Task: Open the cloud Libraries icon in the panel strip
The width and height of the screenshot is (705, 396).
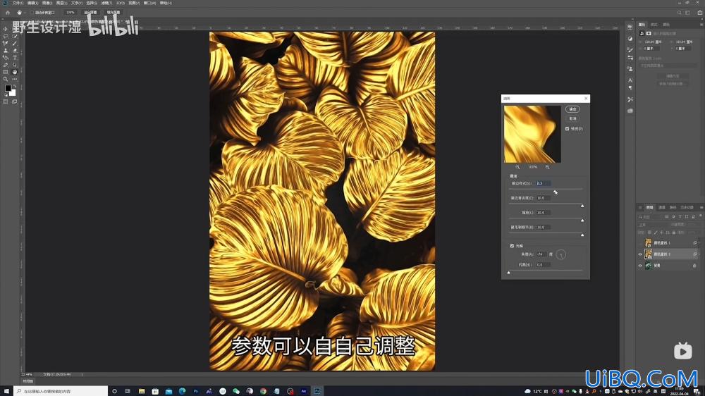Action: point(630,111)
